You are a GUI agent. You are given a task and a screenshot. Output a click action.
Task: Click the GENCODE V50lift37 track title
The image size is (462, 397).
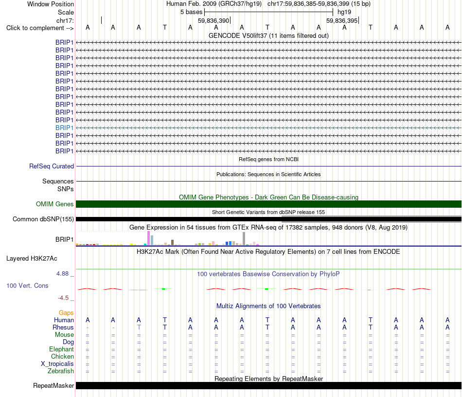click(268, 35)
